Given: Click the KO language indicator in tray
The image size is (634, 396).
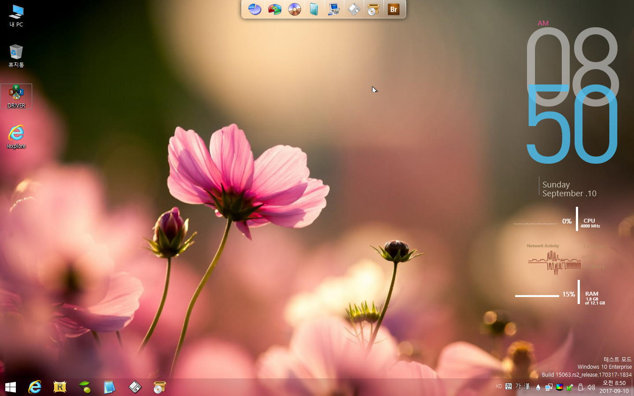Looking at the screenshot, I should pos(499,386).
